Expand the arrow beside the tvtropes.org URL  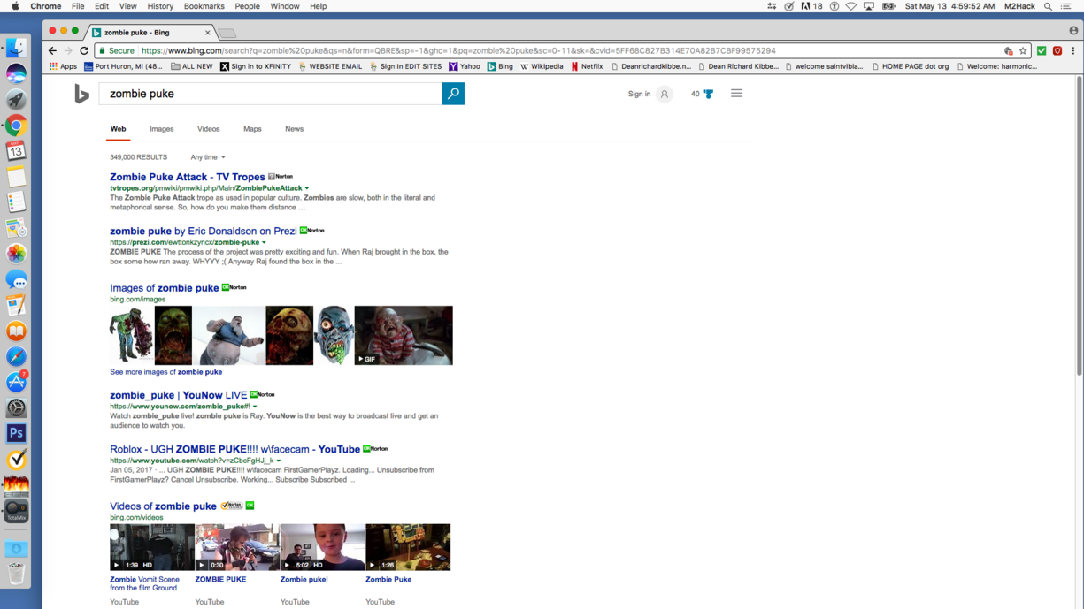pyautogui.click(x=307, y=188)
